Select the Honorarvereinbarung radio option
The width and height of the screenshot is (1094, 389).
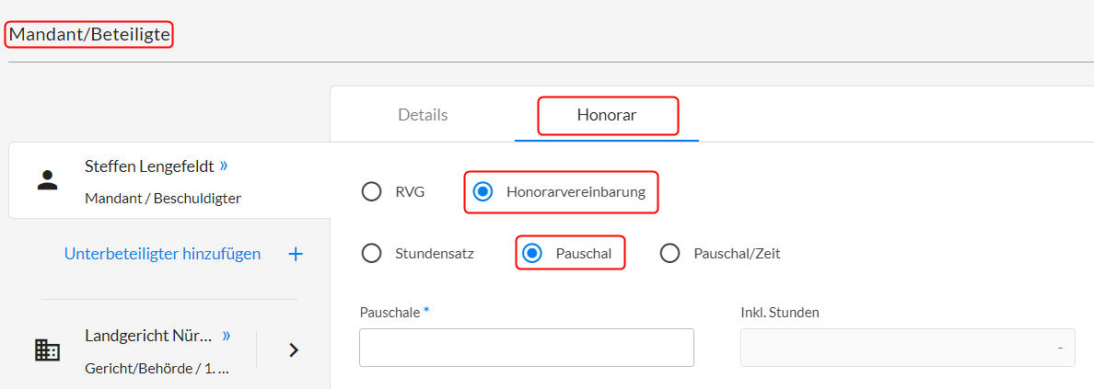[x=483, y=191]
